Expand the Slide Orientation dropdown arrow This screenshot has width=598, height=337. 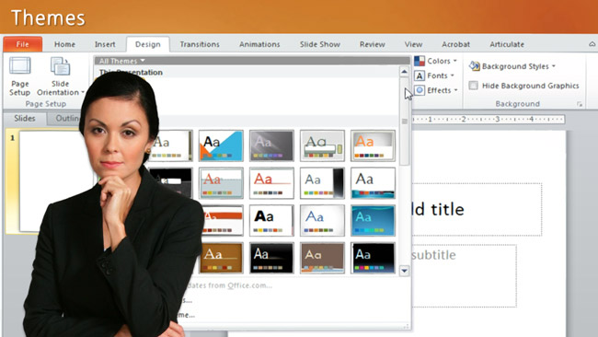click(83, 92)
